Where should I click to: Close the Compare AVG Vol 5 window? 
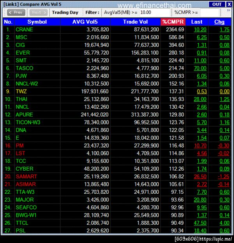[229, 4]
